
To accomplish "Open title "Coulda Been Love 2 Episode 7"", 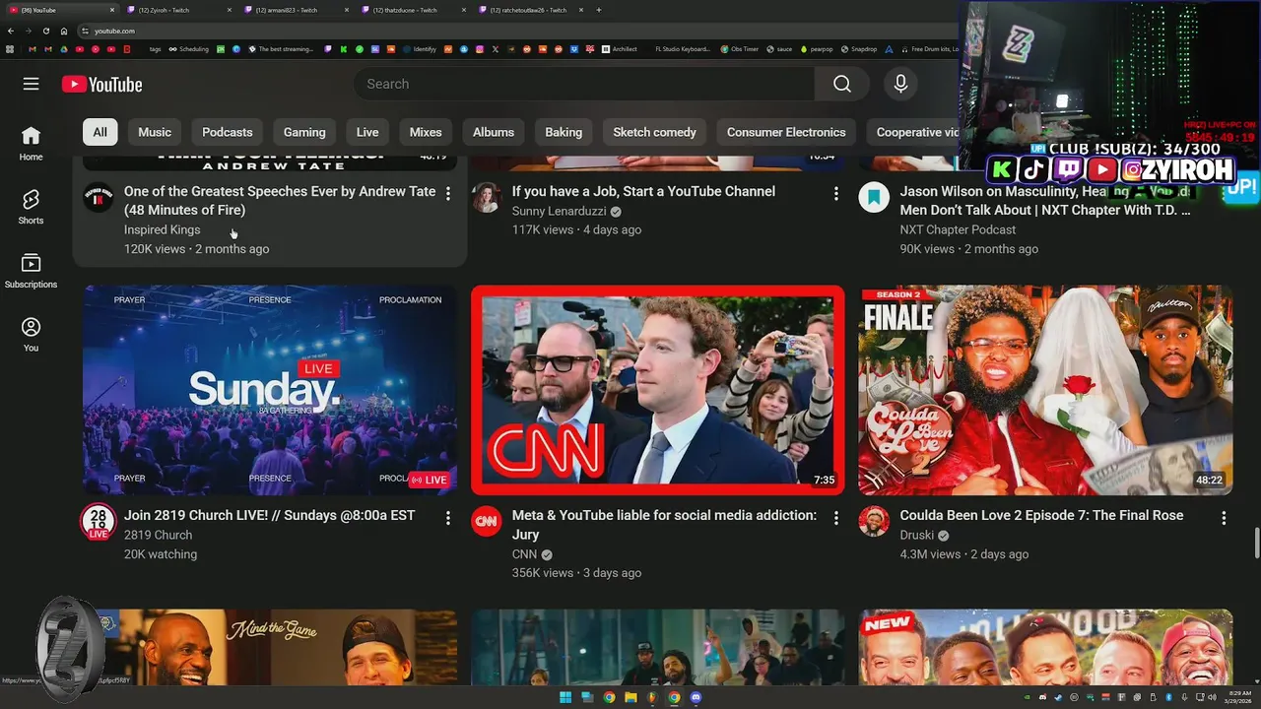I will [x=1041, y=515].
